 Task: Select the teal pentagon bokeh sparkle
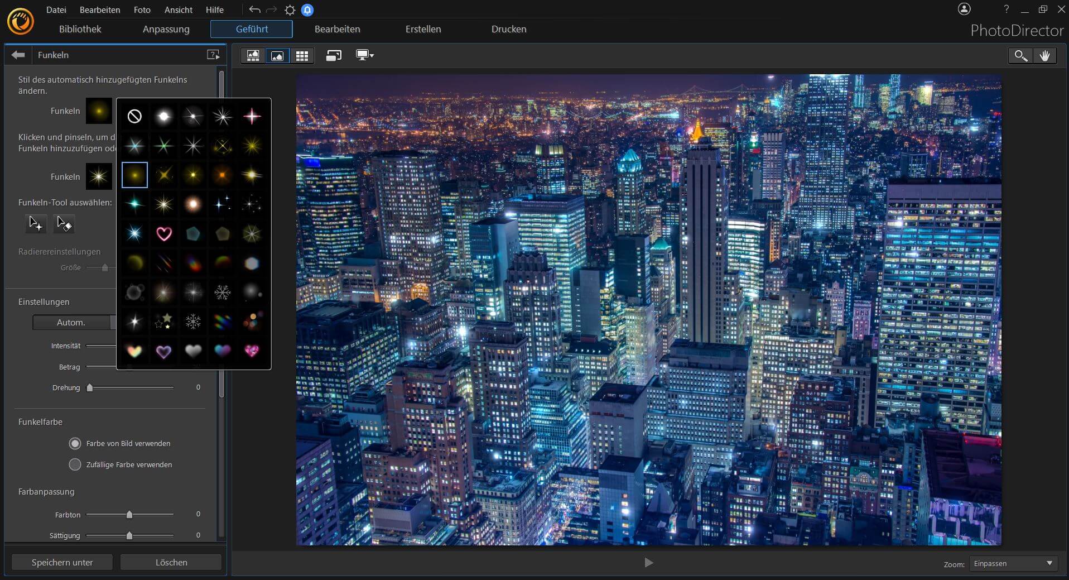pos(193,233)
